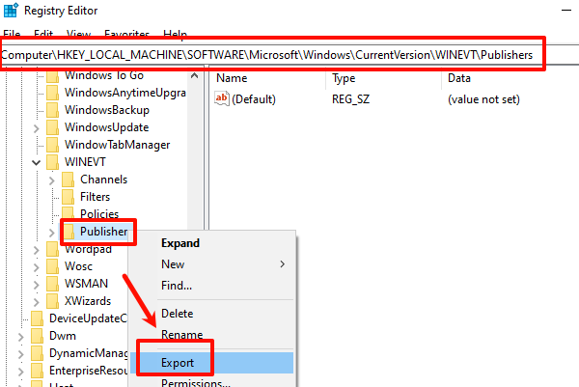This screenshot has height=387, width=579.
Task: Open the Edit menu
Action: tap(43, 35)
